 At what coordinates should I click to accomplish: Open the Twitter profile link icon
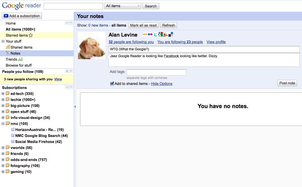(155, 34)
